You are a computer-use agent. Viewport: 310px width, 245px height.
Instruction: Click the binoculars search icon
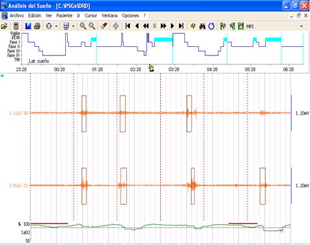click(x=203, y=26)
